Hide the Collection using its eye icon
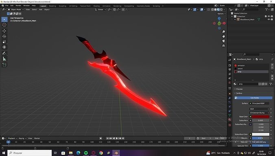The image size is (275, 156). point(268,16)
